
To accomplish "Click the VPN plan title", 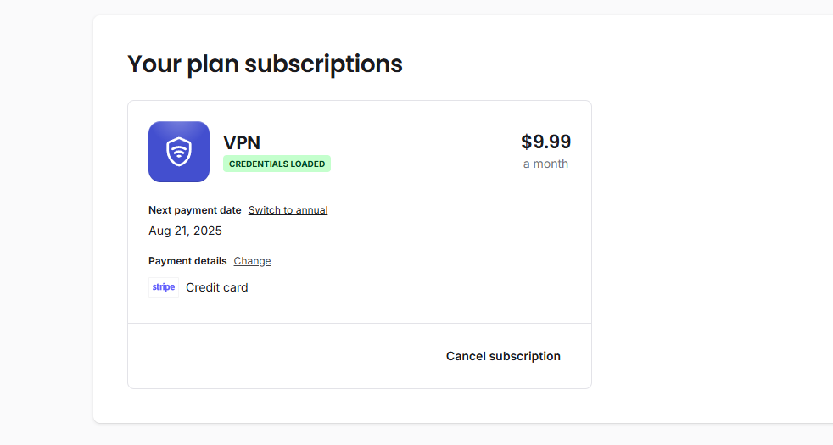I will (x=242, y=143).
